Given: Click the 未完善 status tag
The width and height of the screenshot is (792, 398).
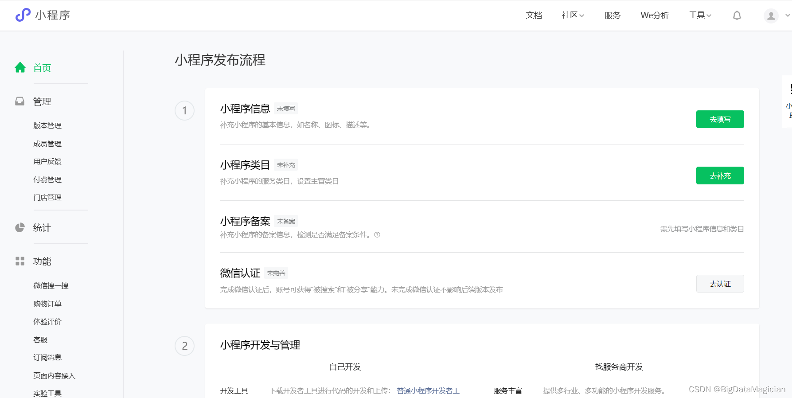Looking at the screenshot, I should point(276,273).
